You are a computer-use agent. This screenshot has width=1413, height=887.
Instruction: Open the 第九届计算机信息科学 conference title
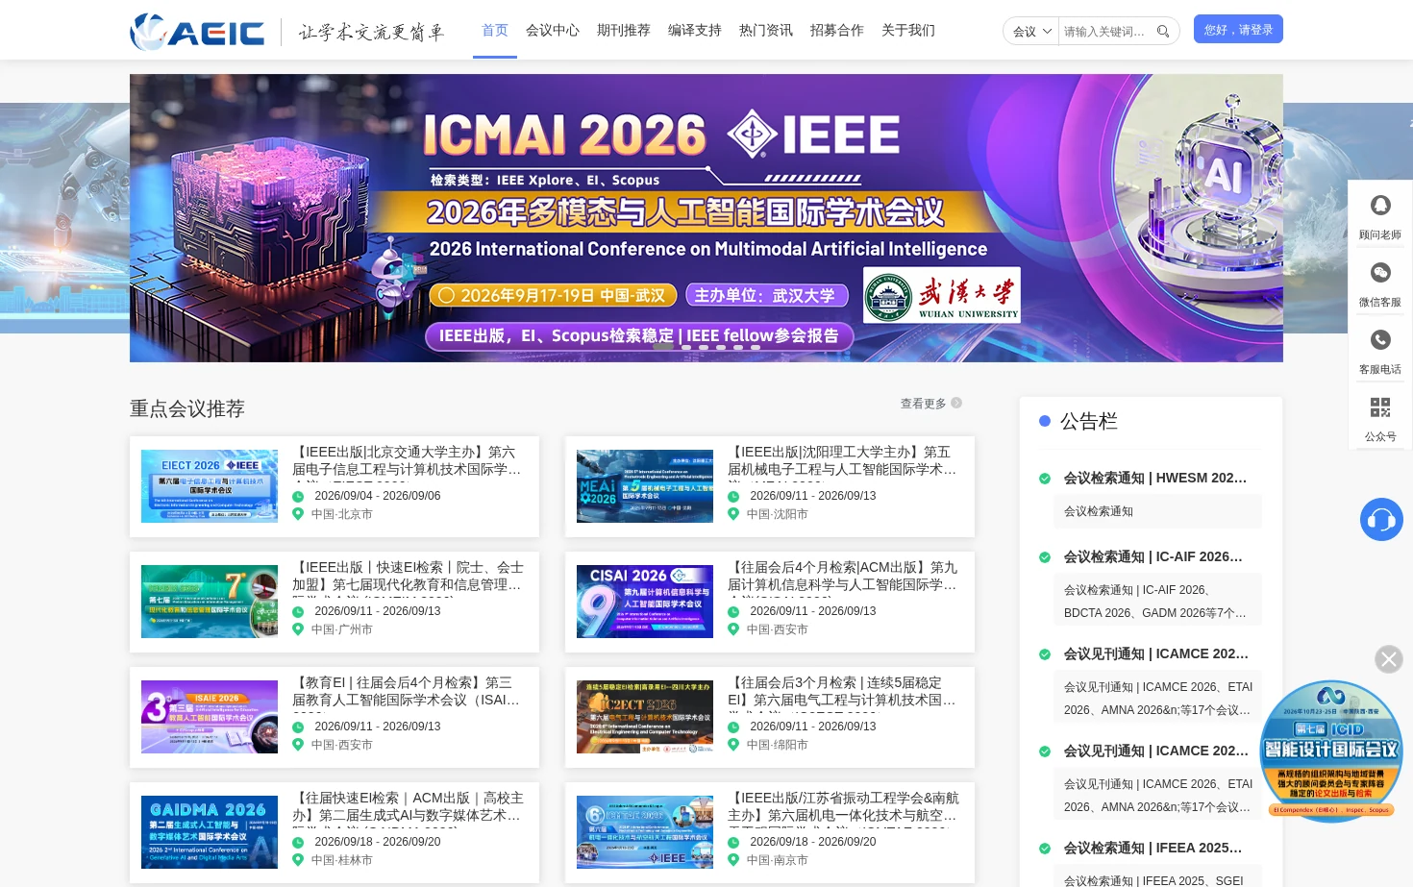tap(843, 577)
